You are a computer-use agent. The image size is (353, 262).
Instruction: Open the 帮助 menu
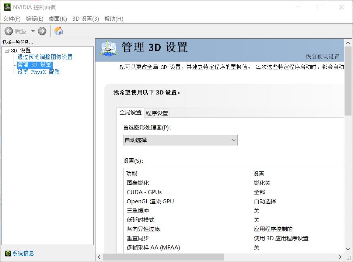(113, 18)
